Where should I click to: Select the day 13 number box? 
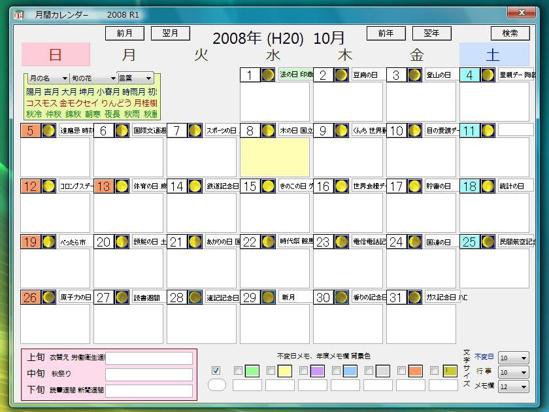[x=104, y=186]
